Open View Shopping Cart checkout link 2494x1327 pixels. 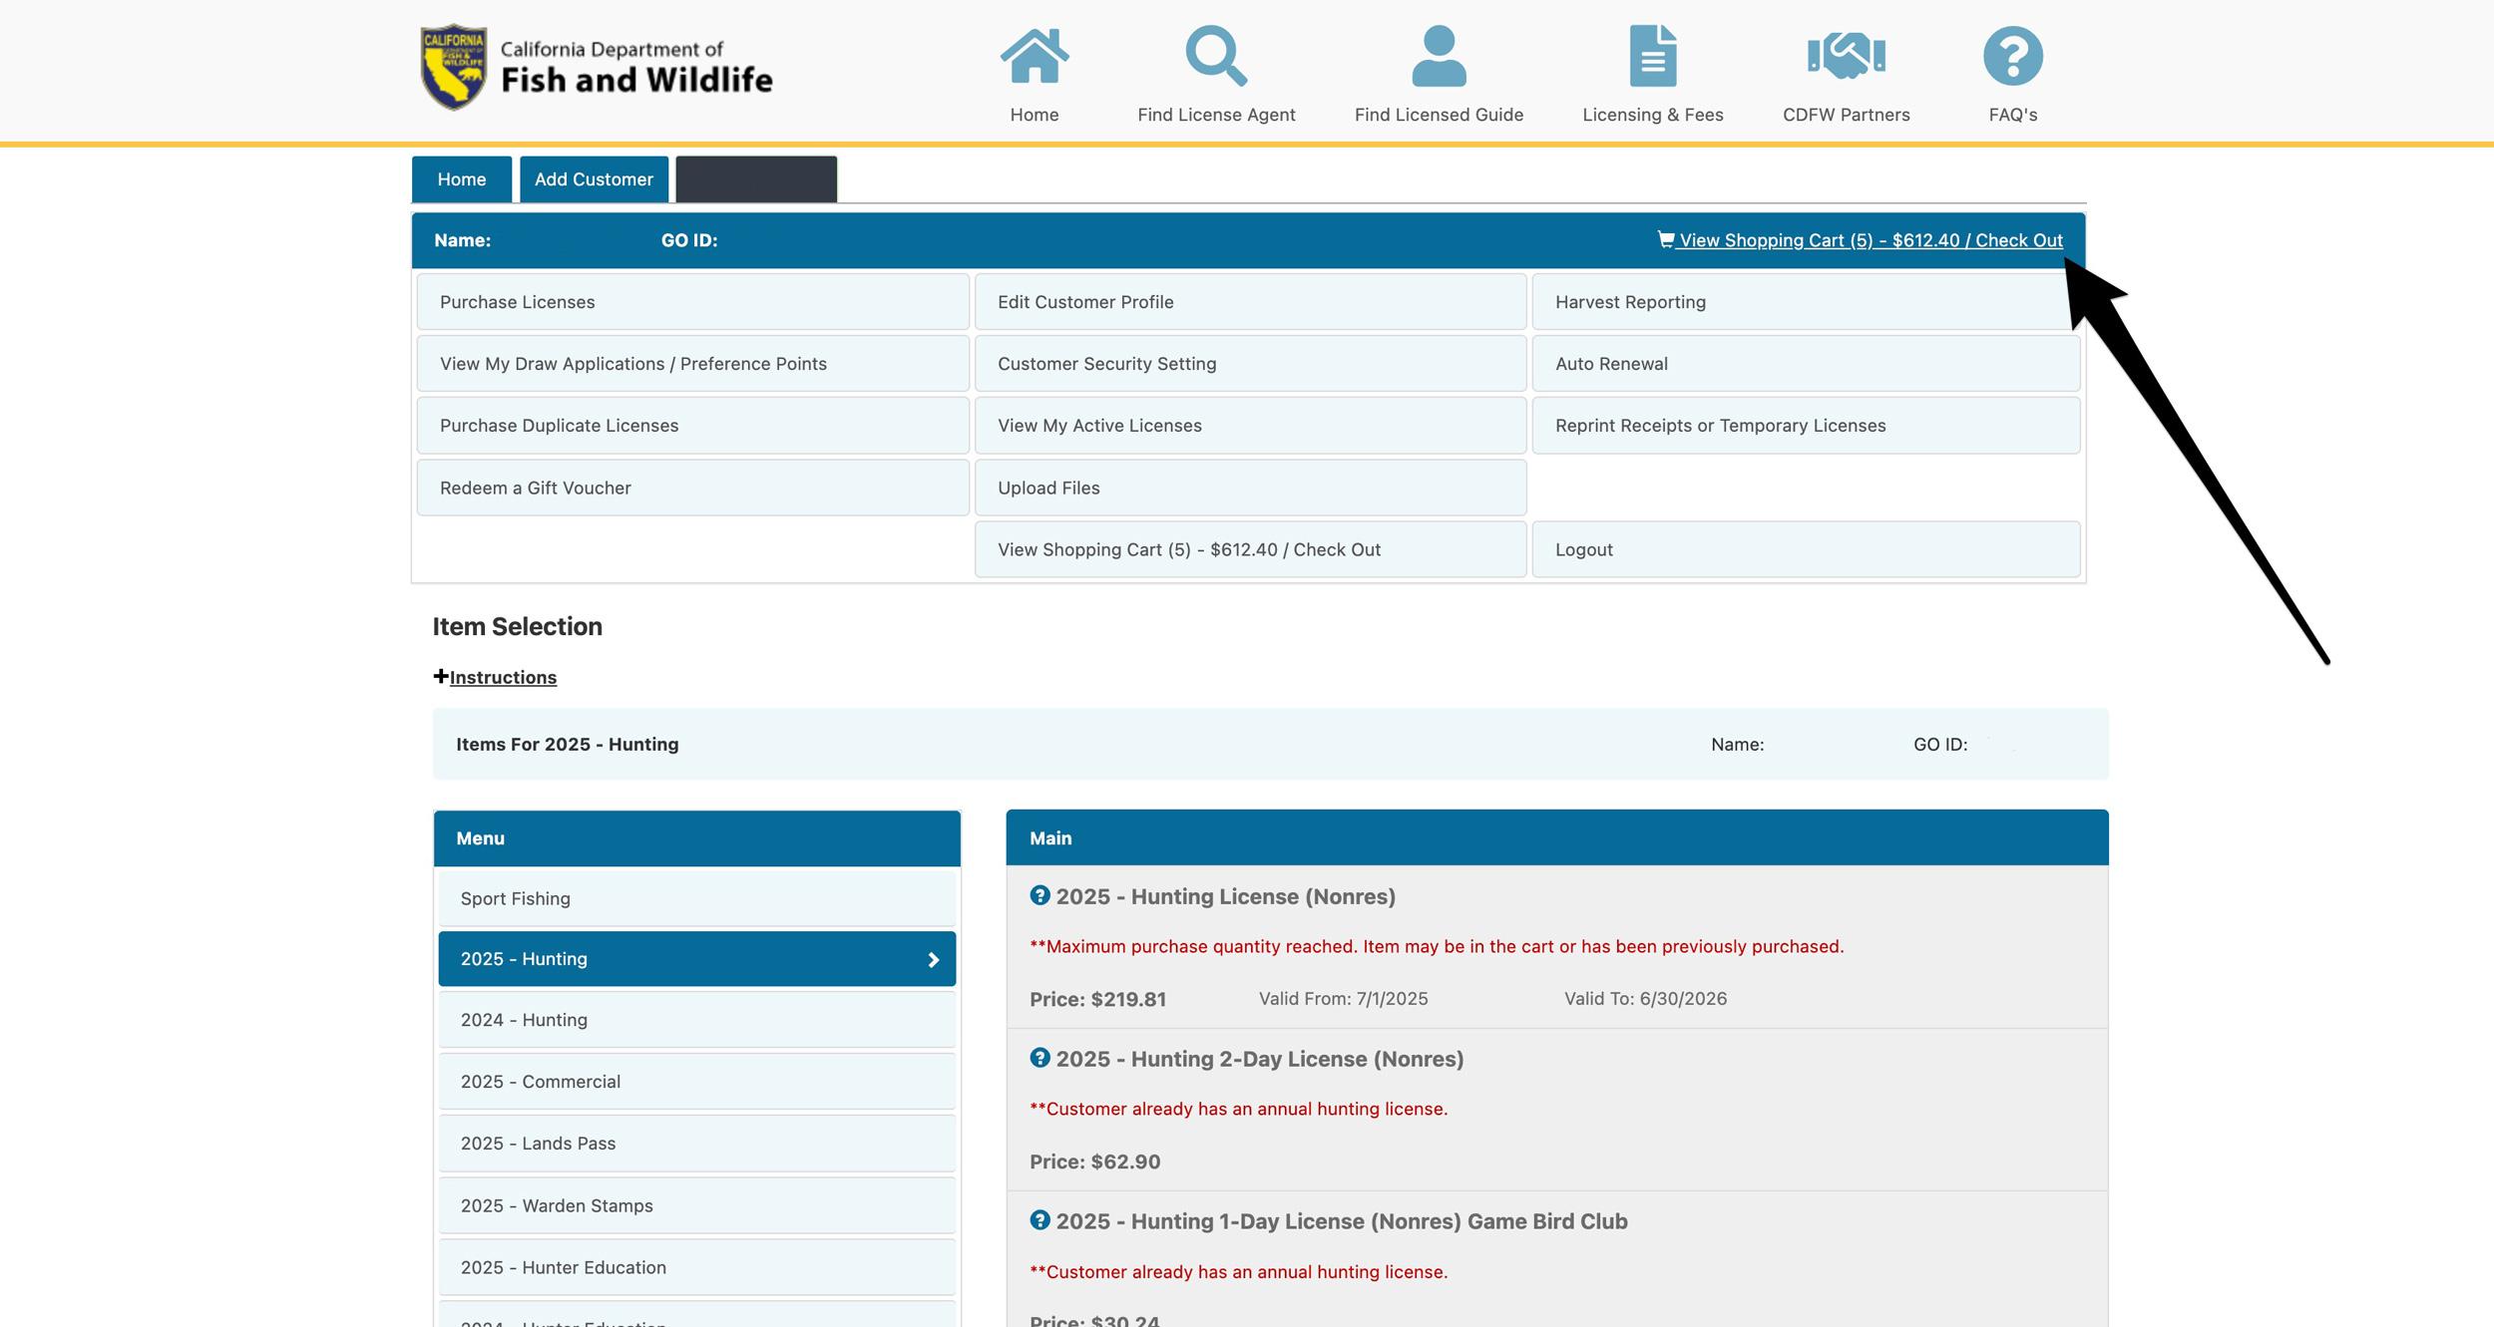(1870, 239)
